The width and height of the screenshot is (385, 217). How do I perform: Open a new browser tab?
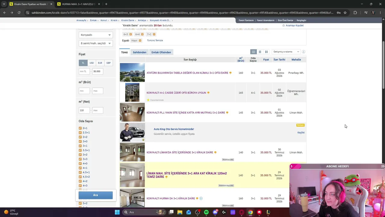(x=106, y=4)
